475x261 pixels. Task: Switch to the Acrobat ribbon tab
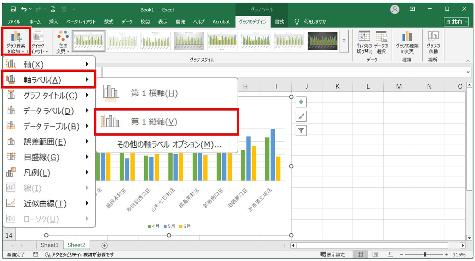click(221, 22)
